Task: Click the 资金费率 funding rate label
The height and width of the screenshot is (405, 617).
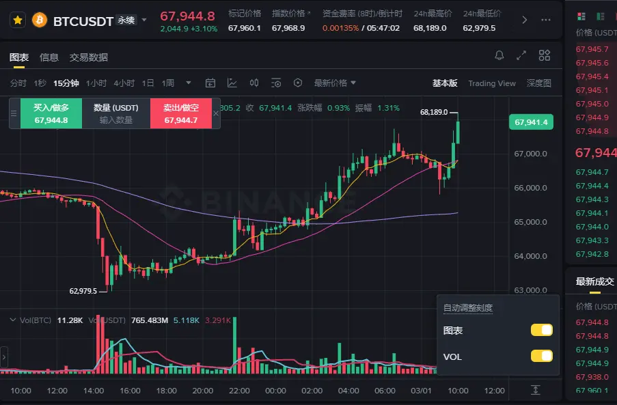Action: tap(362, 14)
